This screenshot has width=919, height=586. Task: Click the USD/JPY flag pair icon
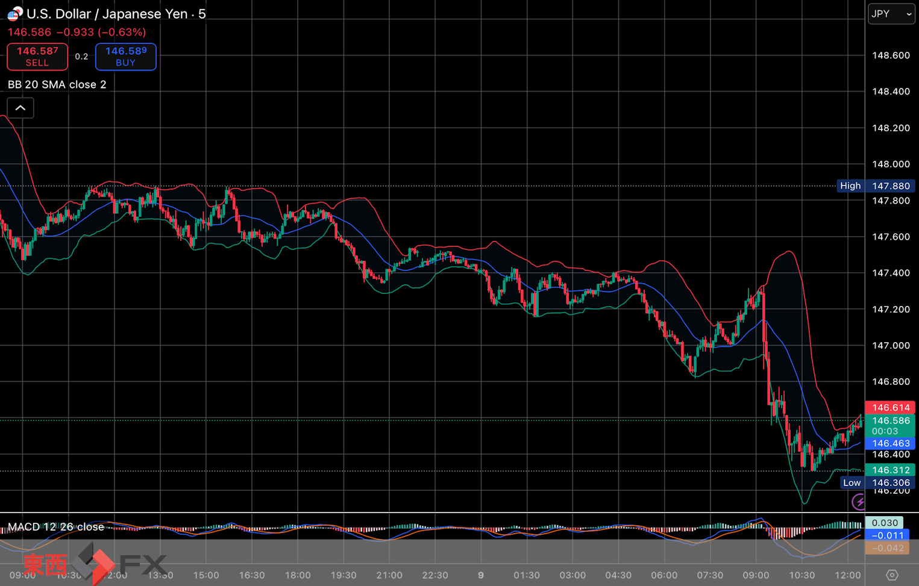pyautogui.click(x=14, y=13)
